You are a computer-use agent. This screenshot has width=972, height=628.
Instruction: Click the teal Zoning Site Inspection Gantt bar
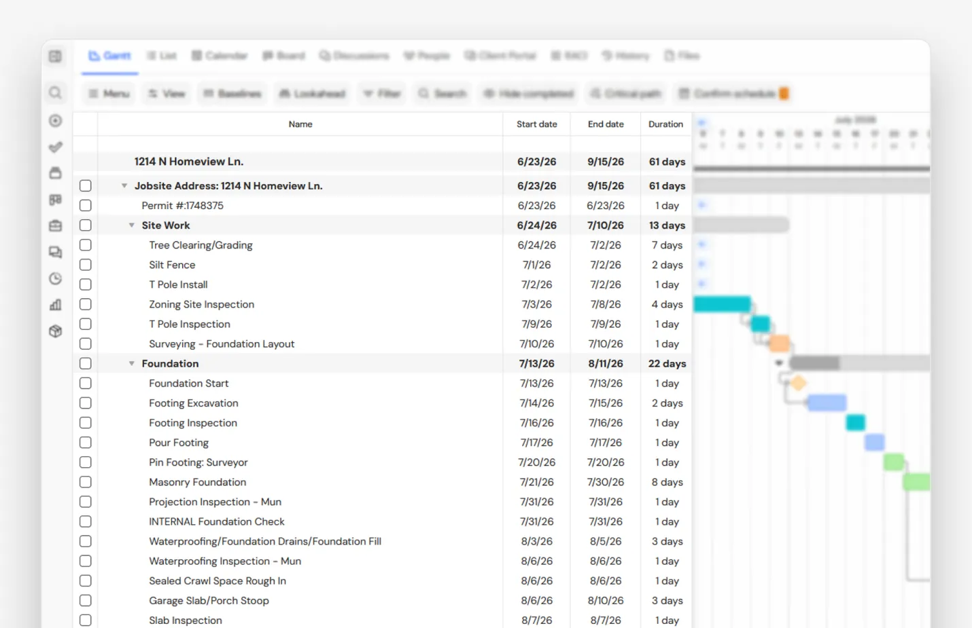click(x=722, y=304)
